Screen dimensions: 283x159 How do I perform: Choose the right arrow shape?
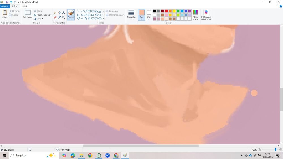click(x=93, y=15)
